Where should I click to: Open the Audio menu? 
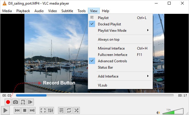[x=39, y=11]
